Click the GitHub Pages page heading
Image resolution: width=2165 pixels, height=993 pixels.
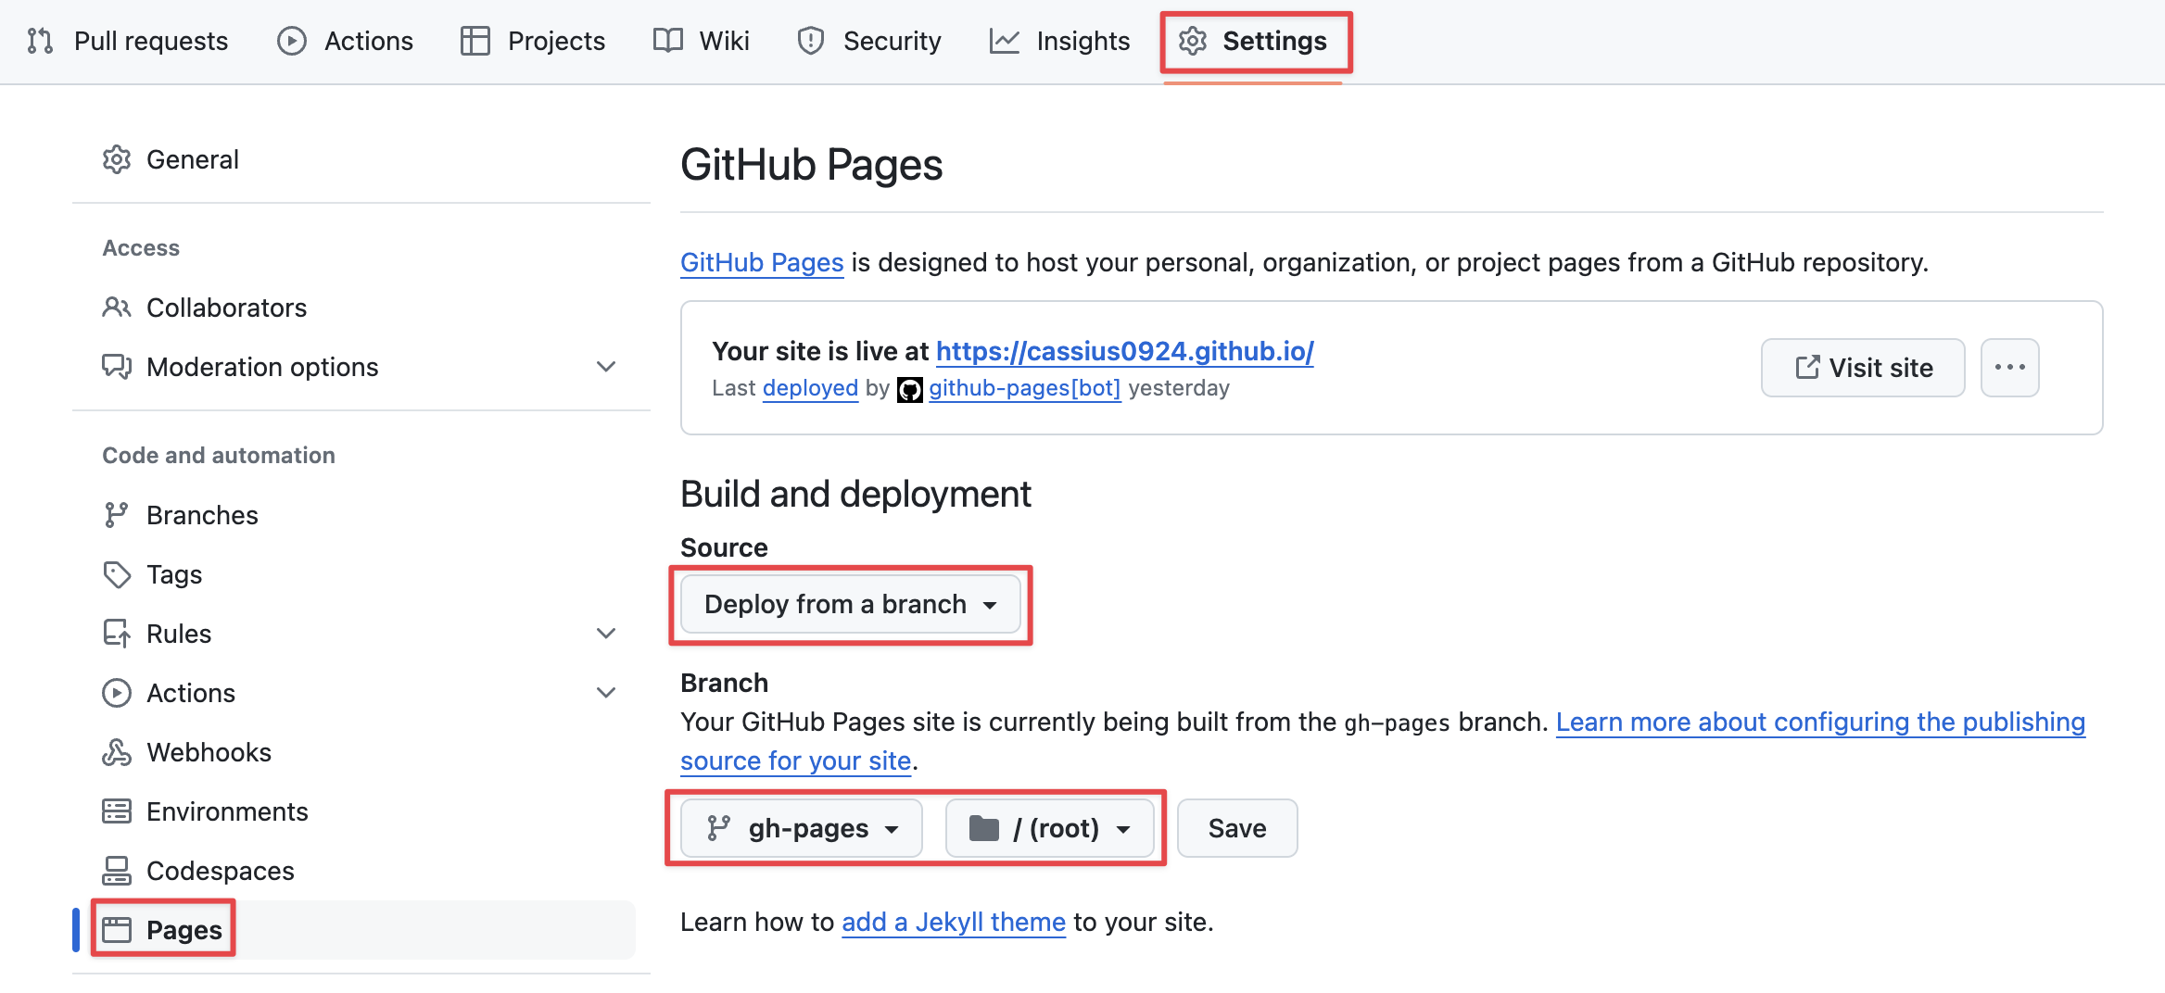[x=811, y=165]
